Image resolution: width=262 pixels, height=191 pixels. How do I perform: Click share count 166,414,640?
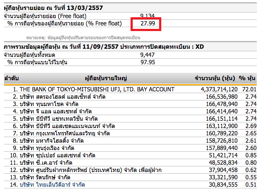coord(221,111)
